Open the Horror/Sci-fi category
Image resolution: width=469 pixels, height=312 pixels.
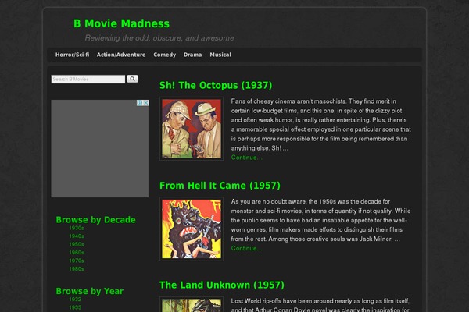click(x=72, y=55)
